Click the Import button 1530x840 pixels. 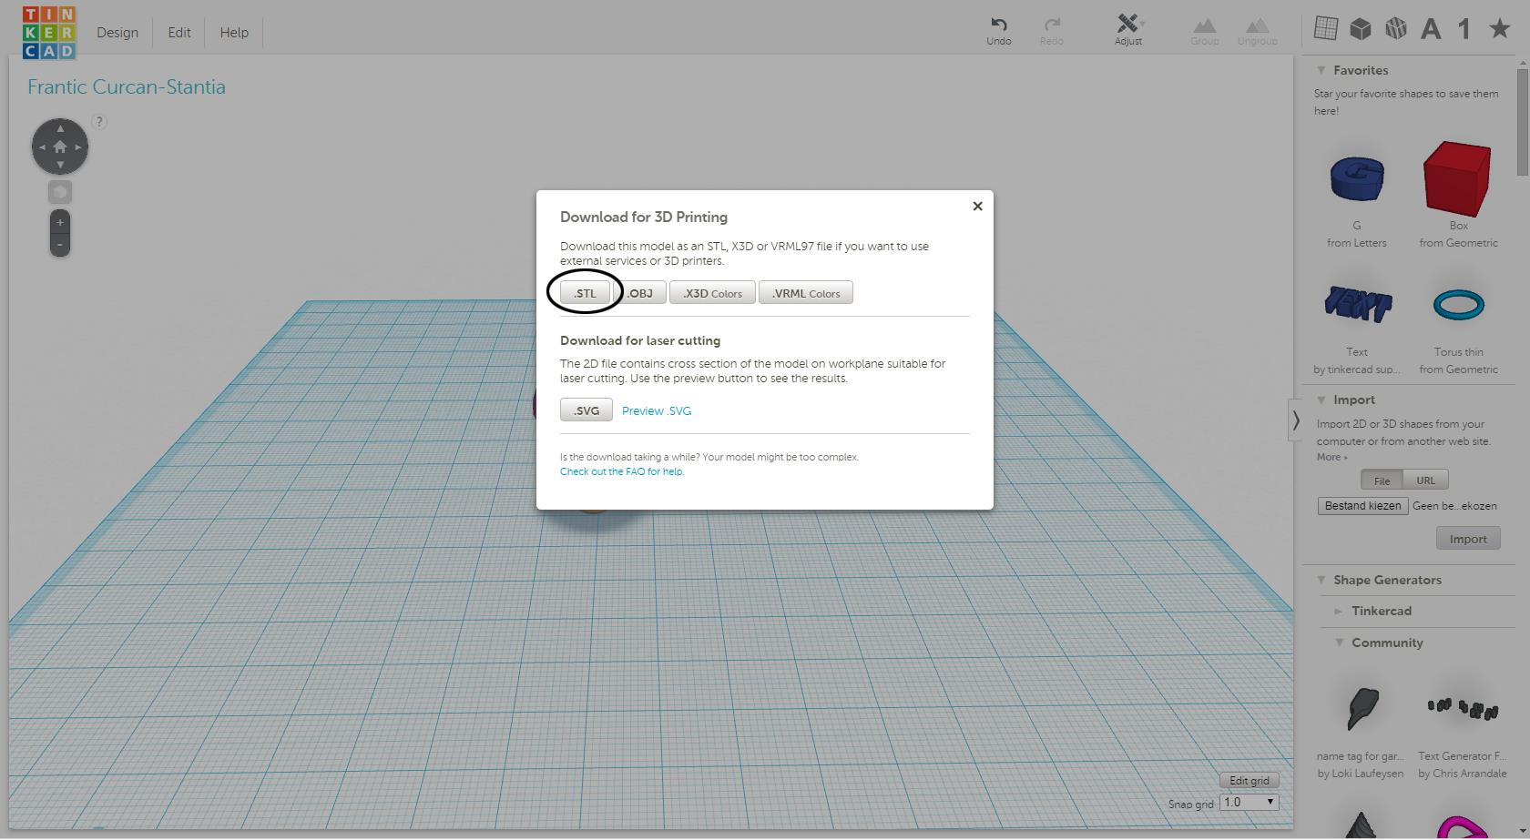pyautogui.click(x=1468, y=539)
